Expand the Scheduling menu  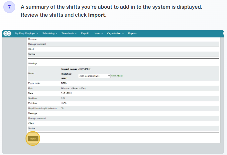point(50,33)
